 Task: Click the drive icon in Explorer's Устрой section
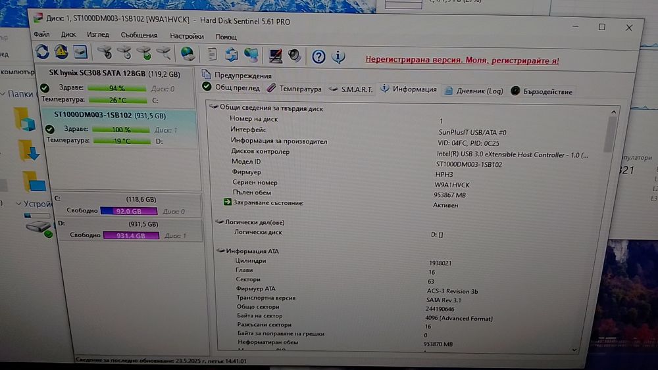(39, 227)
